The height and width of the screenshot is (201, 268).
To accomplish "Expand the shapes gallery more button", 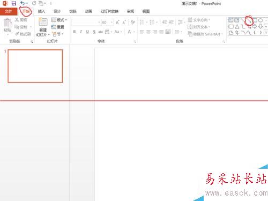I will 266,33.
